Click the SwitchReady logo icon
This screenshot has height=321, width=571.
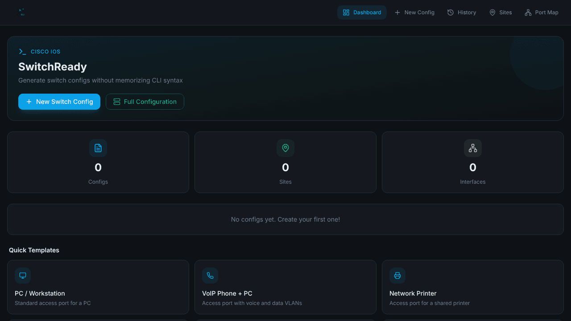pos(21,12)
